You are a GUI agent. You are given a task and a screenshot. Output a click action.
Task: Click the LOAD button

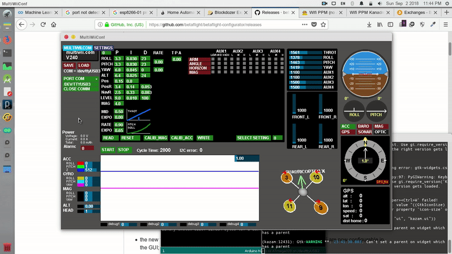[x=84, y=65]
